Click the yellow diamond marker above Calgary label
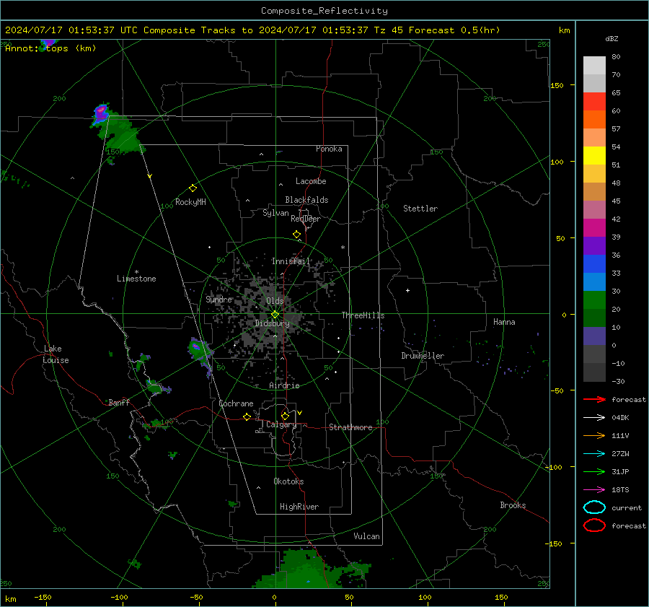The width and height of the screenshot is (649, 607). [x=285, y=416]
